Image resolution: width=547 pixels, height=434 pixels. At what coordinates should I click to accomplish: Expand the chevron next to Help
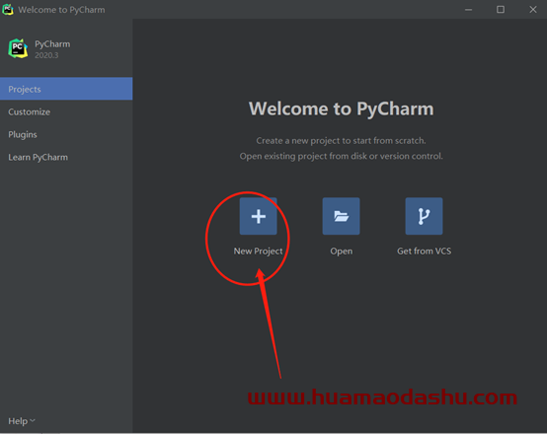[x=33, y=421]
